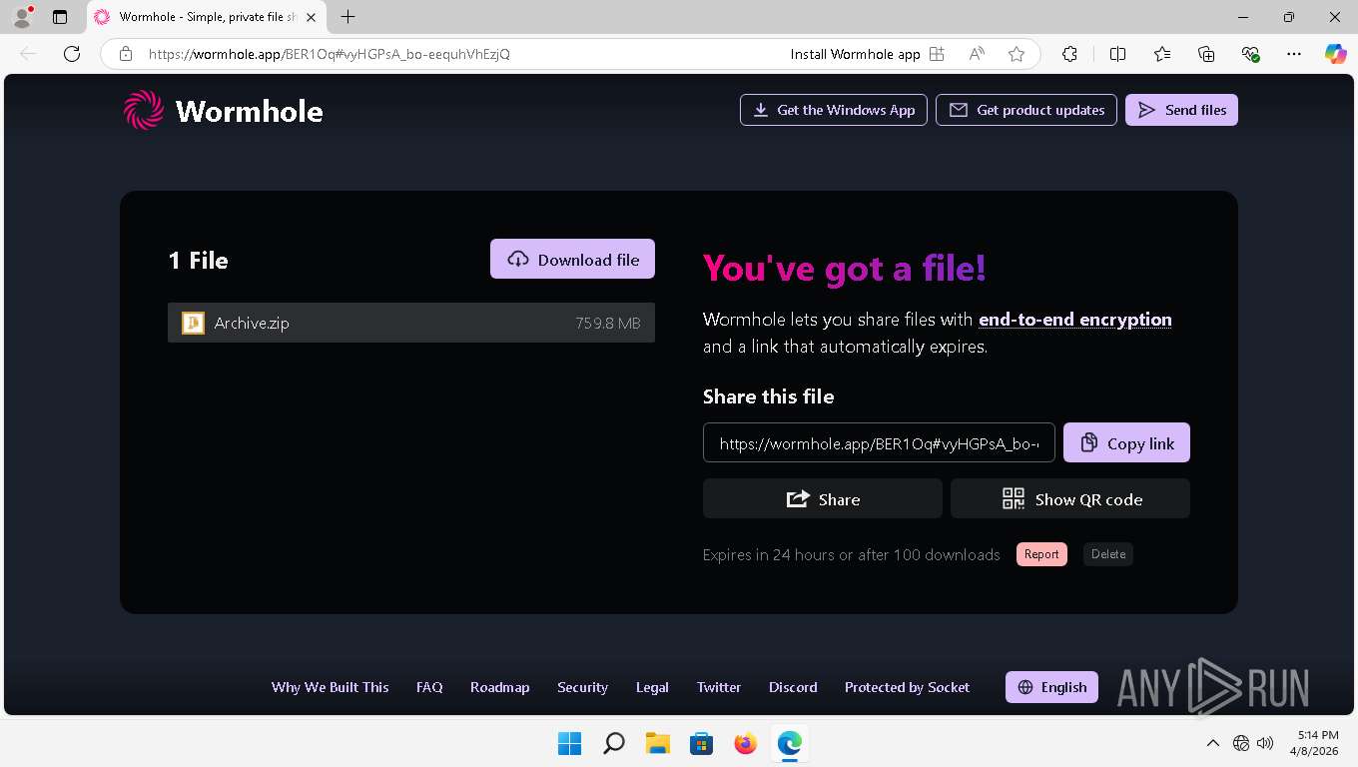The height and width of the screenshot is (767, 1358).
Task: Open Microsoft Store from taskbar
Action: click(x=701, y=743)
